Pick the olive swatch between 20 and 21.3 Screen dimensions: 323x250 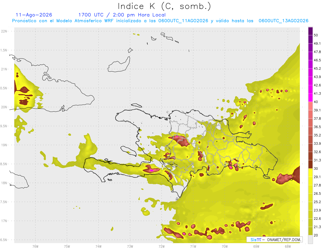click(311, 231)
